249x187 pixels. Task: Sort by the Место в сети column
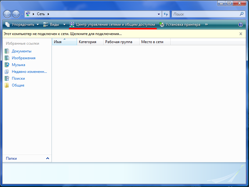point(155,42)
